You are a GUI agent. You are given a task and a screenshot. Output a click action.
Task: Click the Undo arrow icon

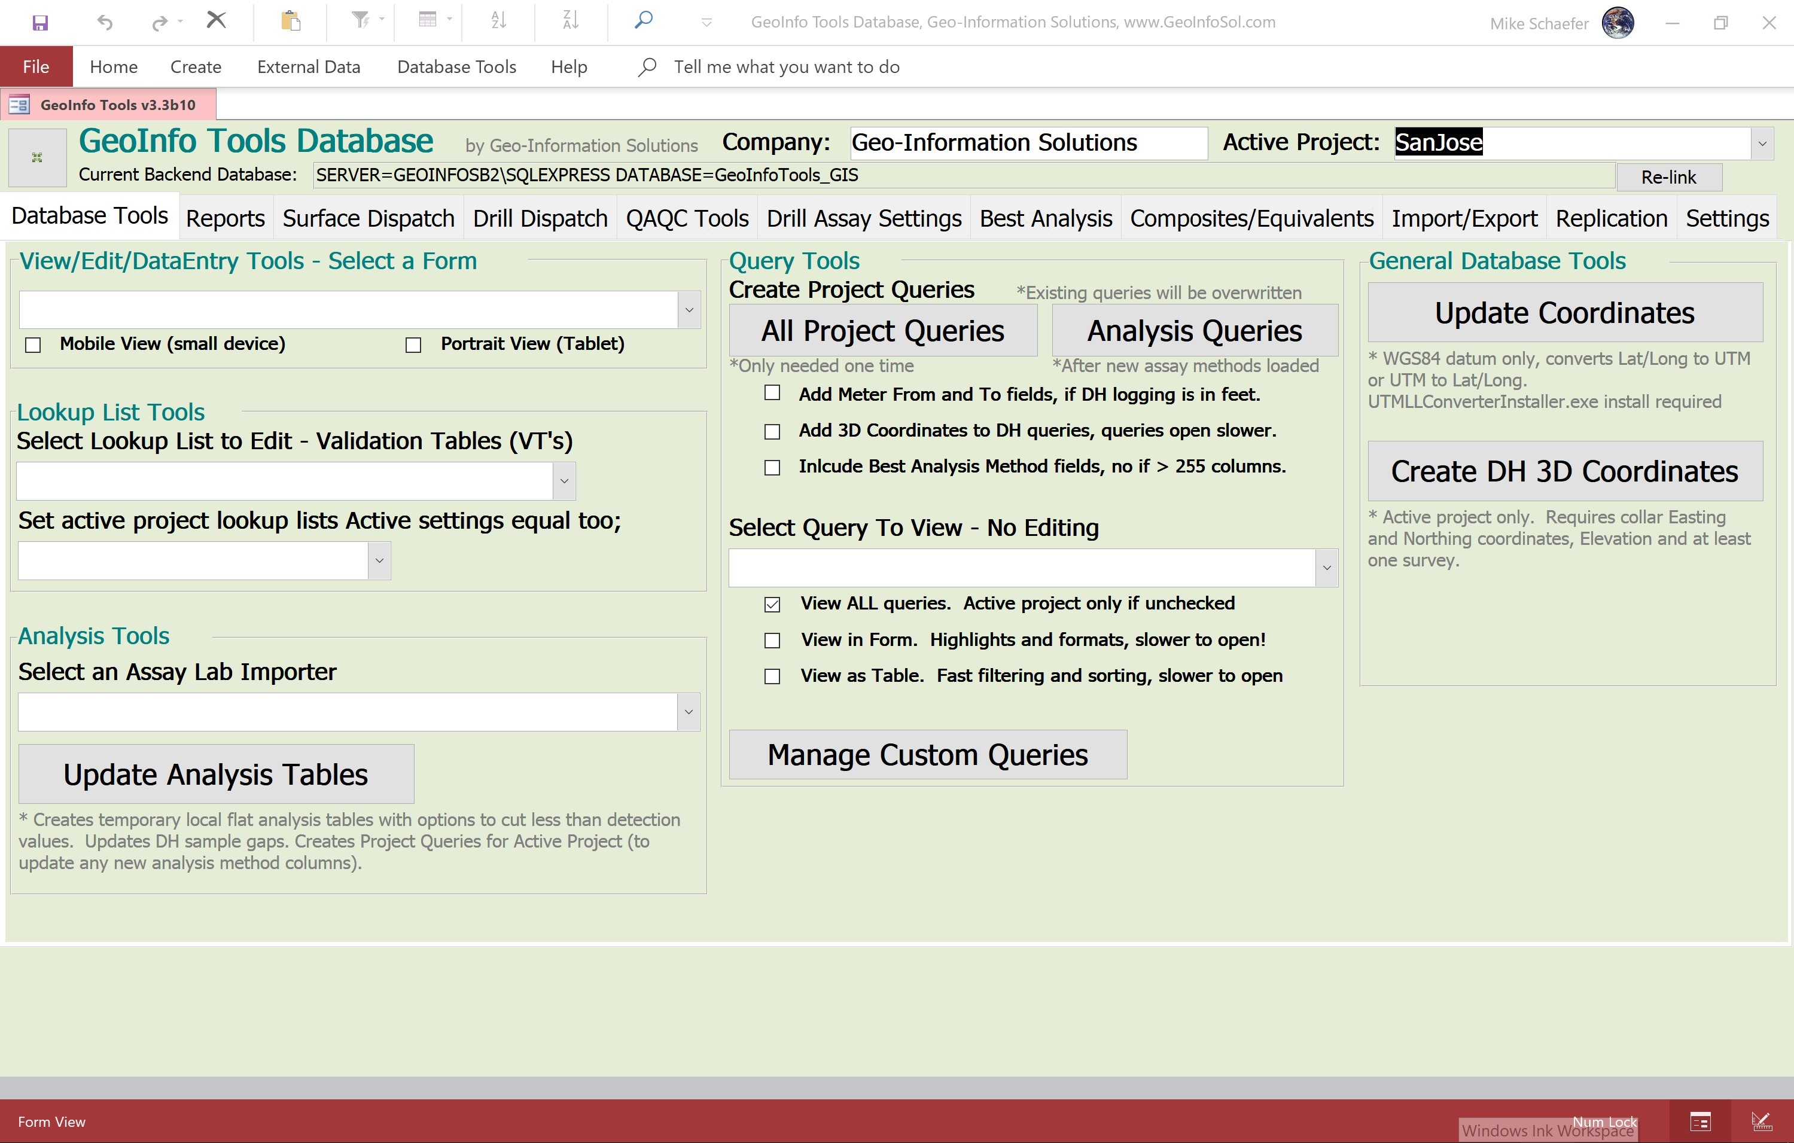104,22
